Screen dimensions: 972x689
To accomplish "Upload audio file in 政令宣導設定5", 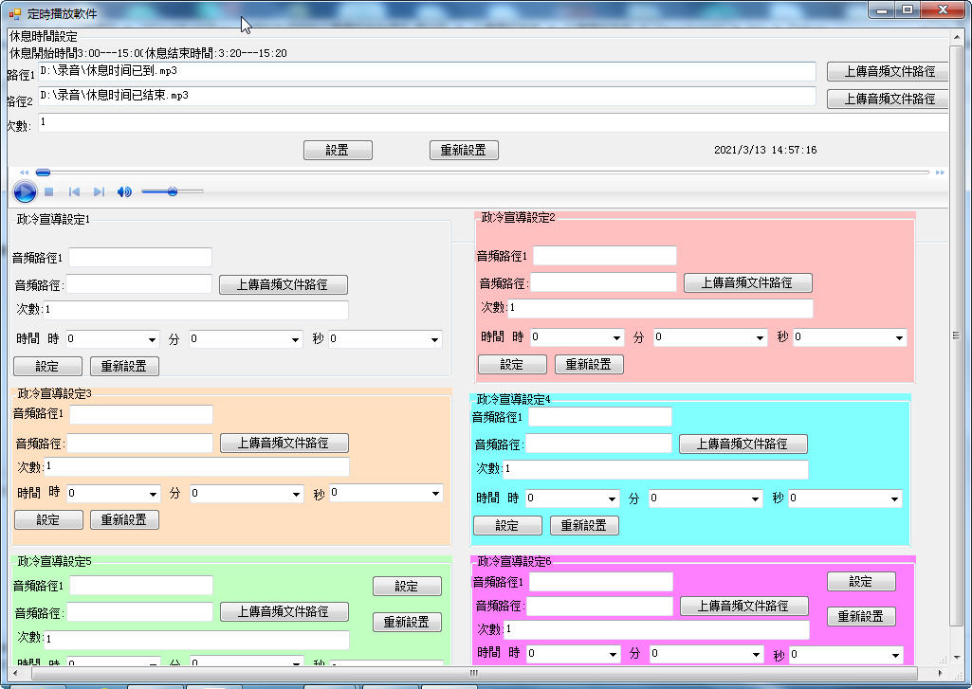I will [284, 611].
